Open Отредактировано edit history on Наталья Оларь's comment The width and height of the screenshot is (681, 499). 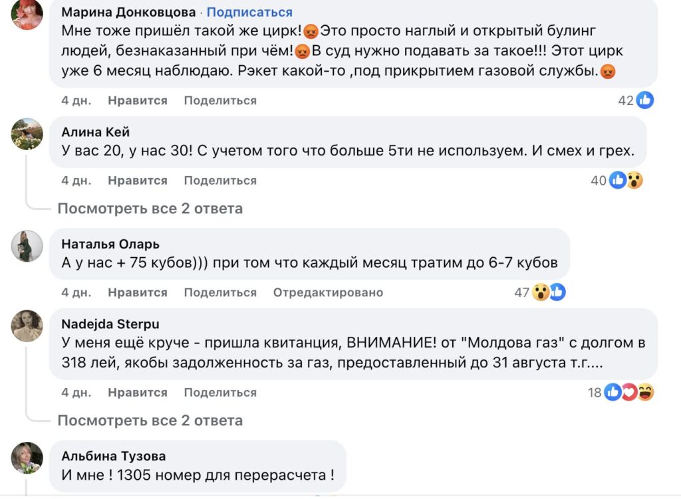coord(328,292)
